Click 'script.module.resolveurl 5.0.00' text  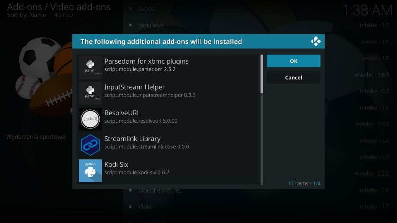[141, 121]
